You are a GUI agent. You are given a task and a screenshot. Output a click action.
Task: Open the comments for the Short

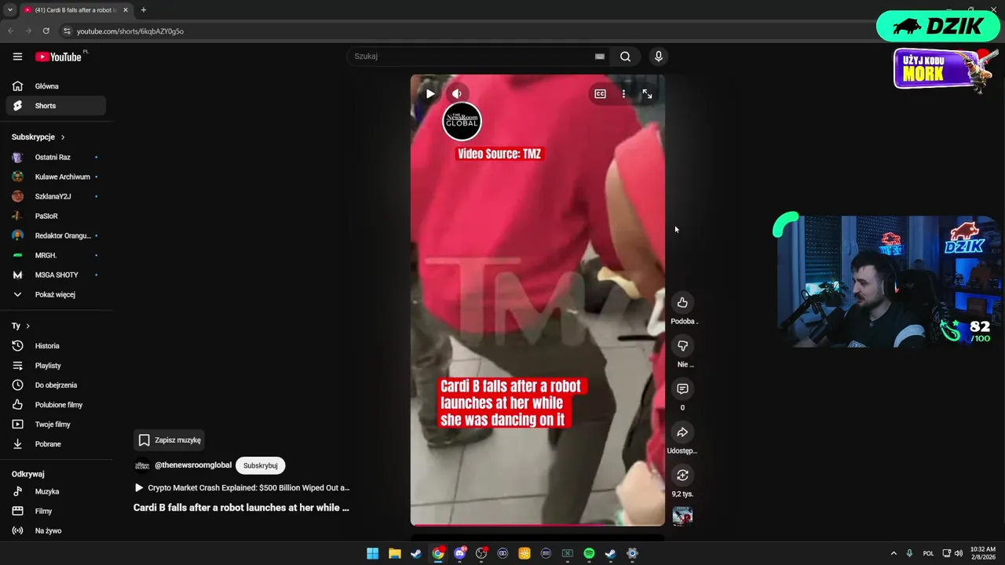682,389
